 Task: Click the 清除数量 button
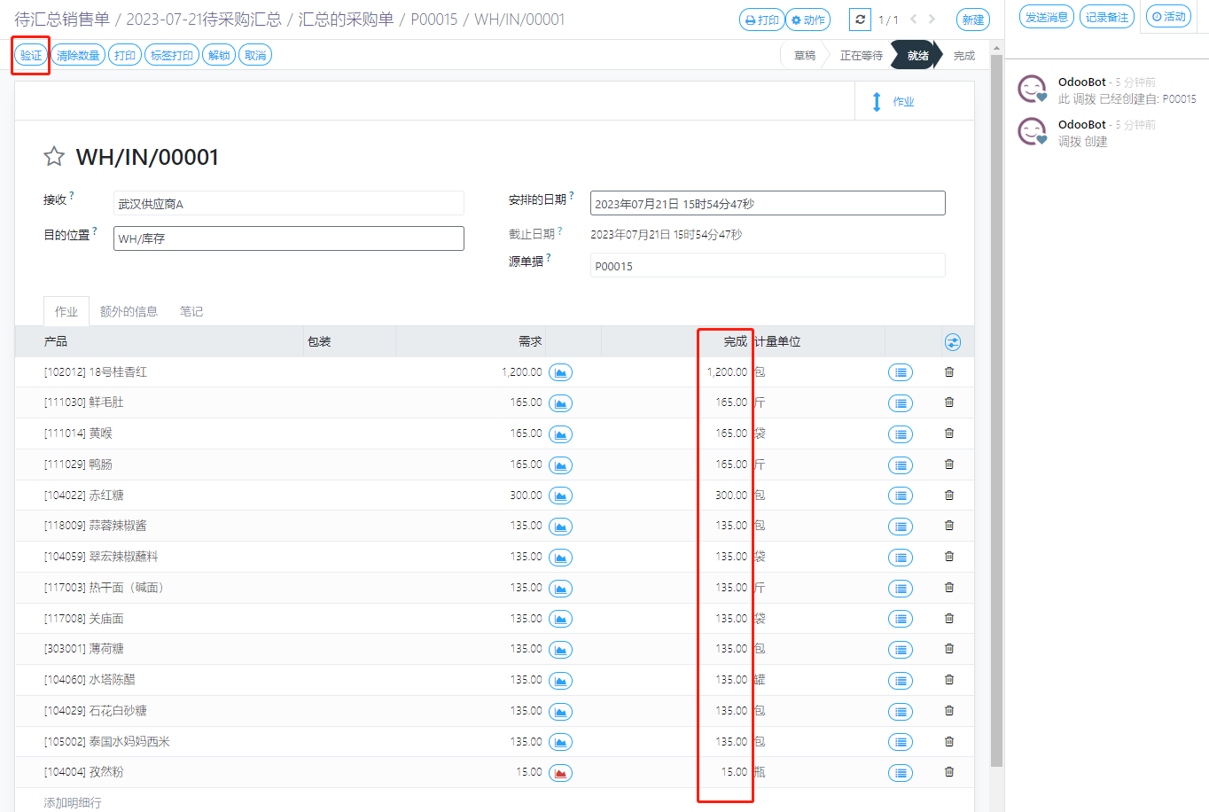pos(78,55)
